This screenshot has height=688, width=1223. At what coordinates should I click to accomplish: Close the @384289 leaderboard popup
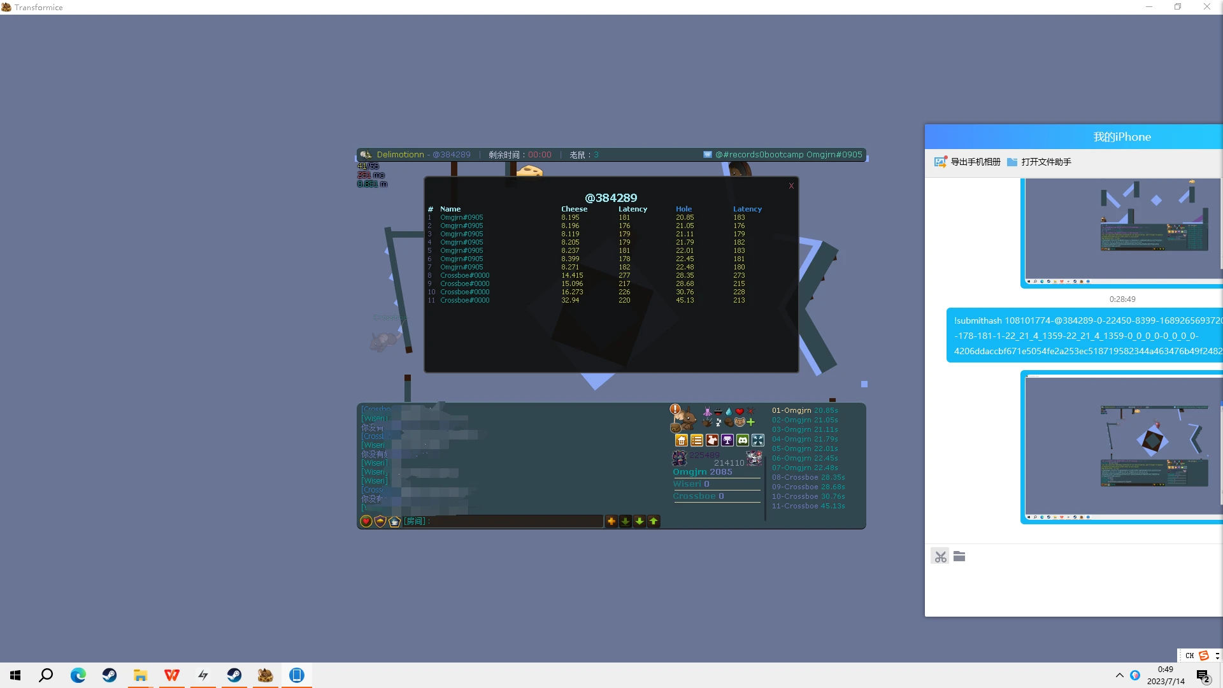coord(791,186)
